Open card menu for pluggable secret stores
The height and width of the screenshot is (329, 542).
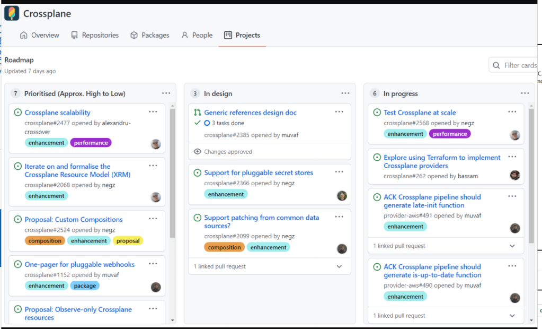pyautogui.click(x=339, y=172)
